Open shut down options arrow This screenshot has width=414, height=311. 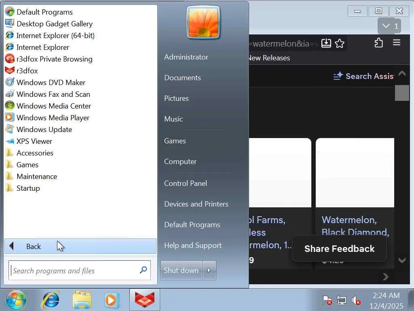tap(209, 270)
